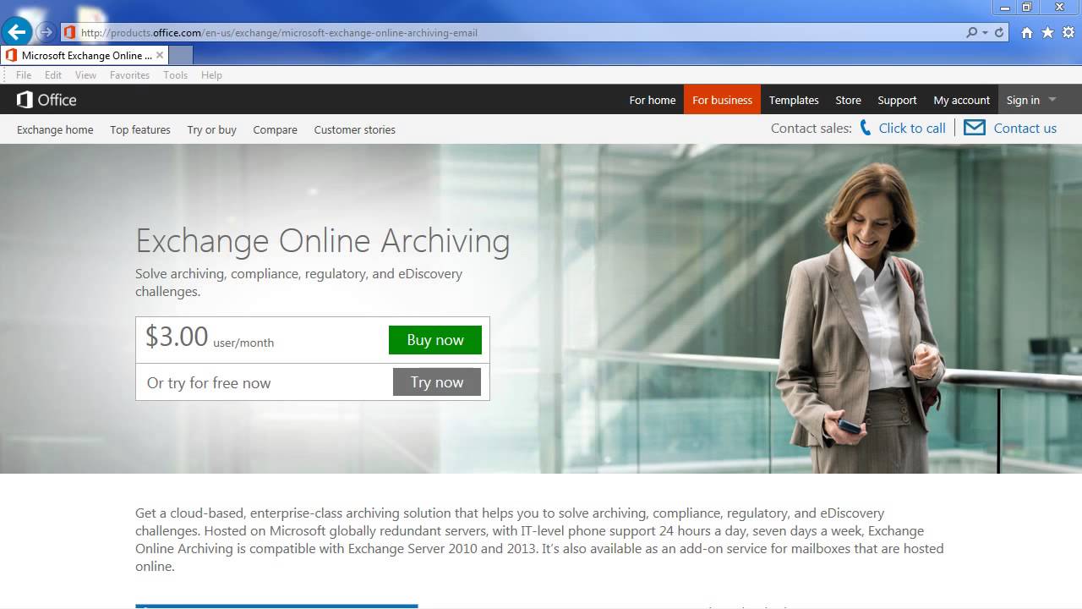Open the Tools menu
1082x609 pixels.
[x=175, y=74]
